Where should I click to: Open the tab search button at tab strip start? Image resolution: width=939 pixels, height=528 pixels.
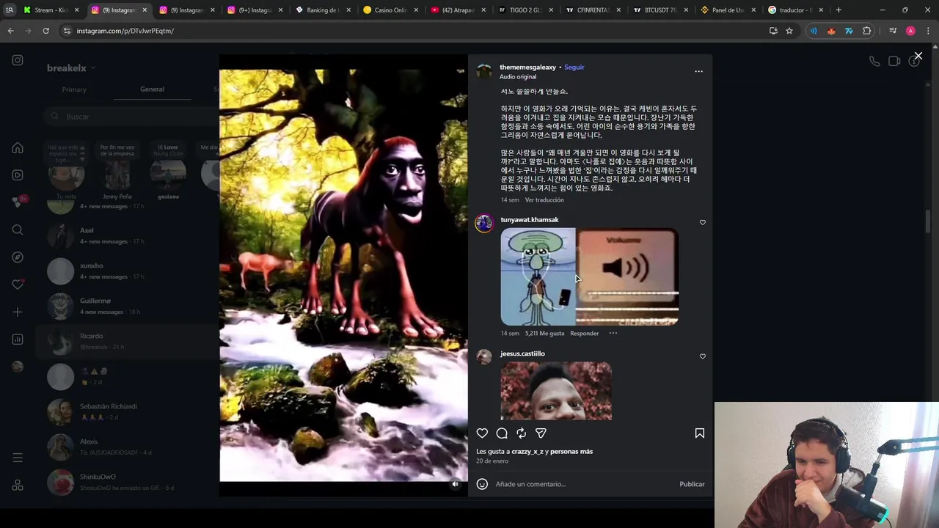click(10, 10)
